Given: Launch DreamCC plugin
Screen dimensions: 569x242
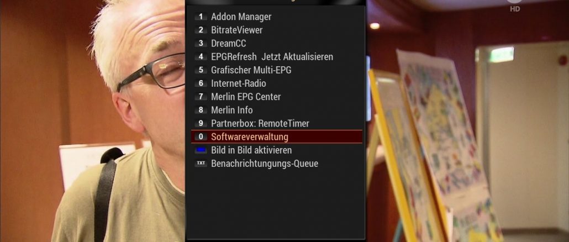Looking at the screenshot, I should (x=277, y=44).
